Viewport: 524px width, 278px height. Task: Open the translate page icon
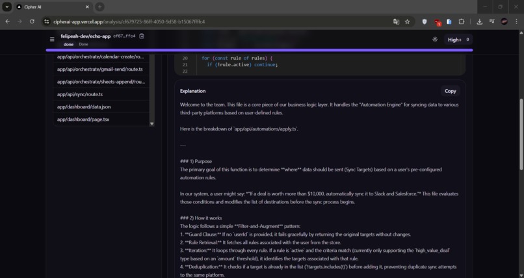click(396, 21)
